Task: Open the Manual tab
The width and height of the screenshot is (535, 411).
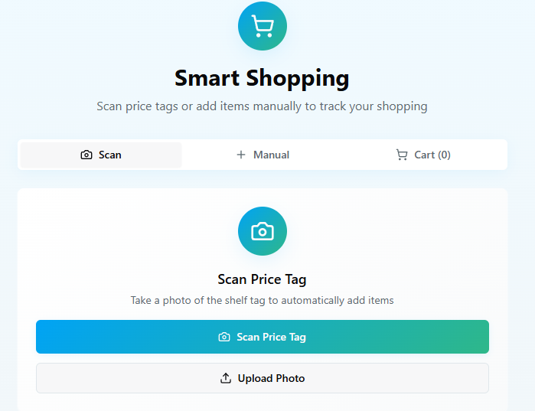Action: (x=263, y=155)
